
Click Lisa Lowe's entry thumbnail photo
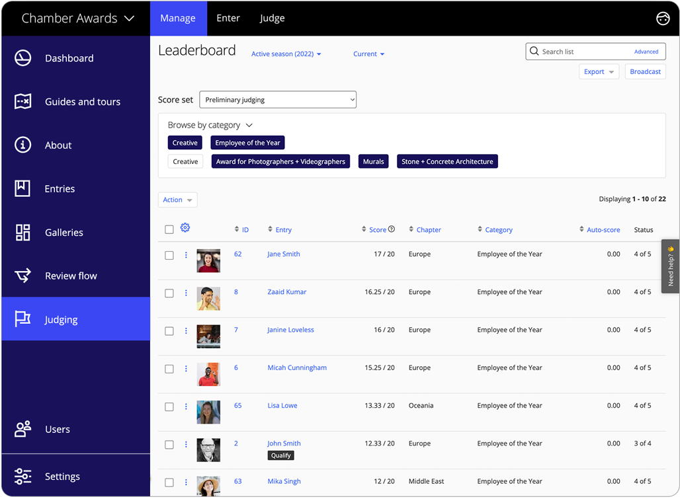(x=208, y=412)
